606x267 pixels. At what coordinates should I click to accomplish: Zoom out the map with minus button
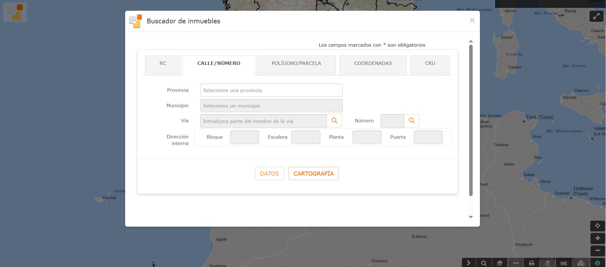coord(597,251)
